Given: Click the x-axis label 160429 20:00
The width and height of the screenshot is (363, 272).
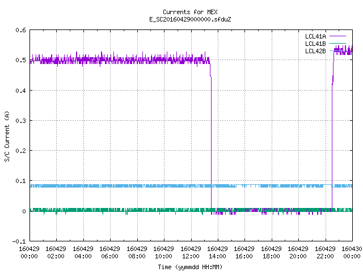Looking at the screenshot, I should pyautogui.click(x=298, y=253).
